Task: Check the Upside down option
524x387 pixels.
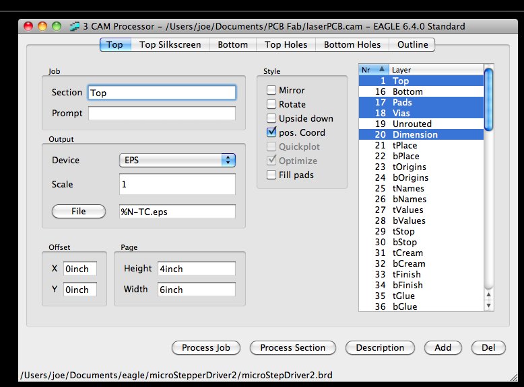Action: point(271,118)
